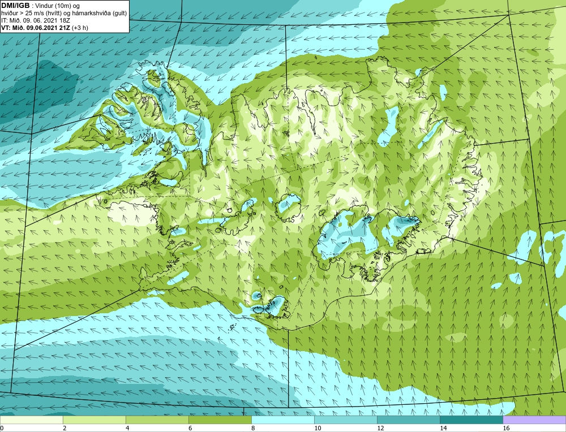Click the legend value label 10
This screenshot has height=432, width=566.
[x=318, y=428]
